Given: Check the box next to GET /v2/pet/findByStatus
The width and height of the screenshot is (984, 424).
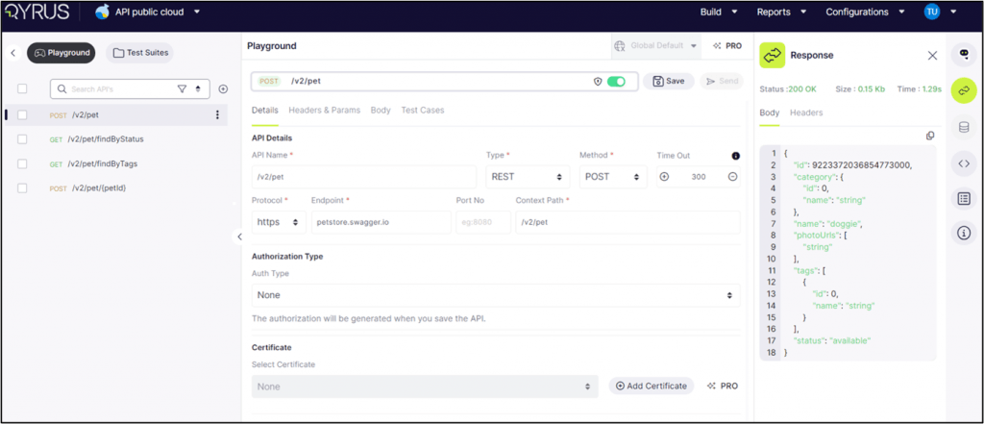Looking at the screenshot, I should tap(22, 139).
